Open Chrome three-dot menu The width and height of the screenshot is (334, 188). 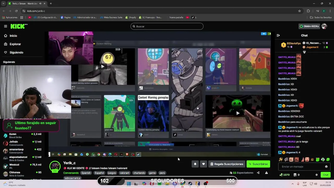pos(330,11)
